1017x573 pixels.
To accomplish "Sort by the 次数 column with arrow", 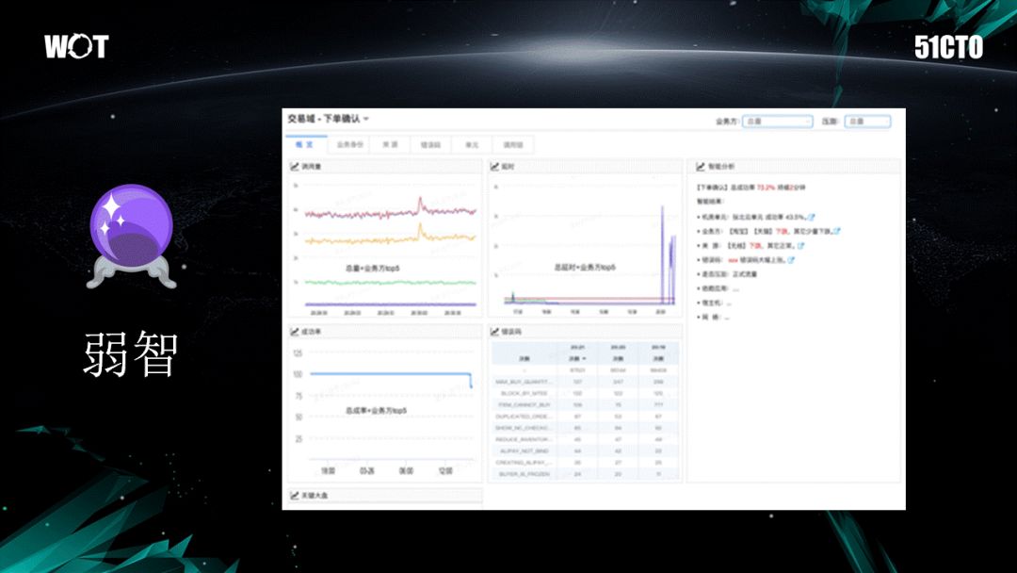I will tap(577, 359).
